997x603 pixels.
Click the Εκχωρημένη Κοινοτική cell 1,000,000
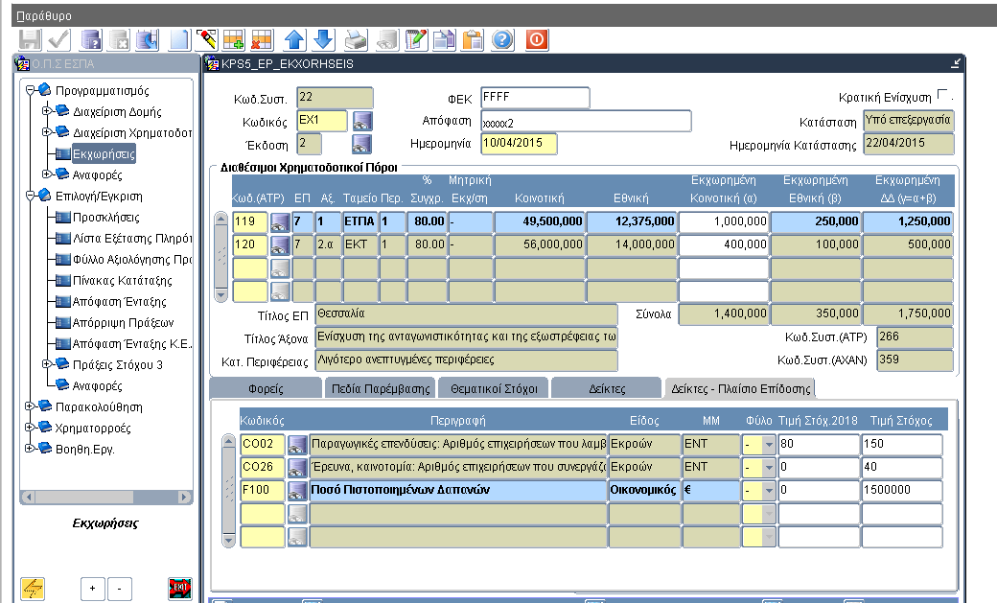point(724,221)
